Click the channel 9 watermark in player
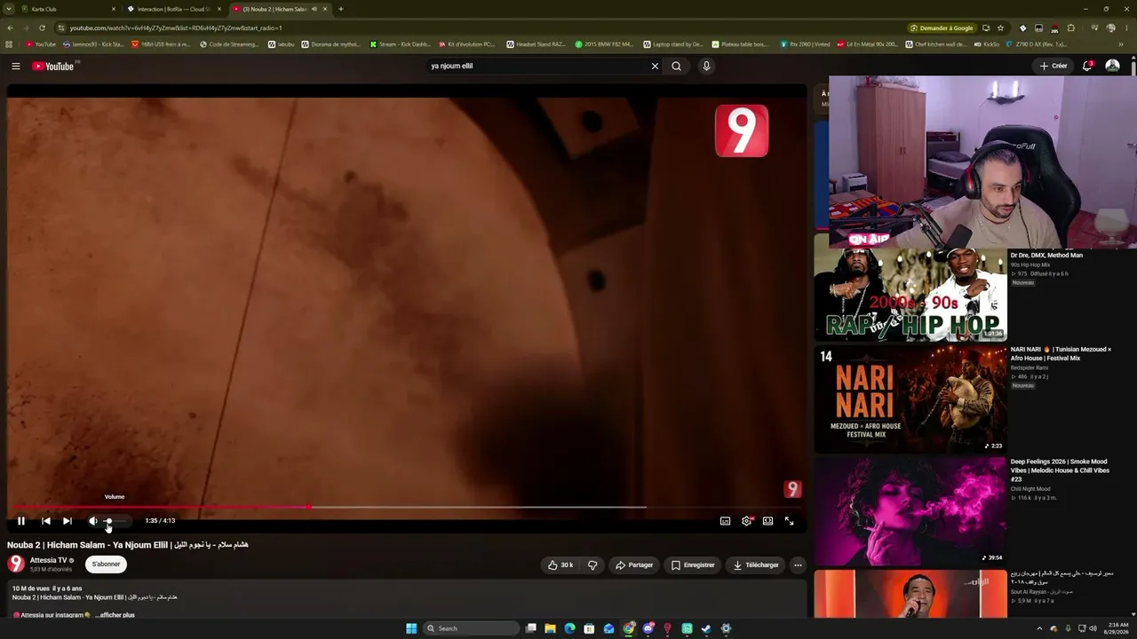This screenshot has height=639, width=1137. 792,489
